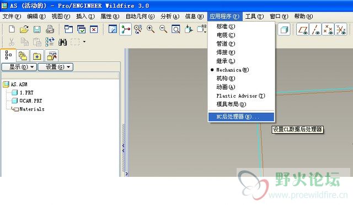Viewport: 353px width, 205px height.
Task: Select AS.ASM in the model tree
Action: pos(15,85)
